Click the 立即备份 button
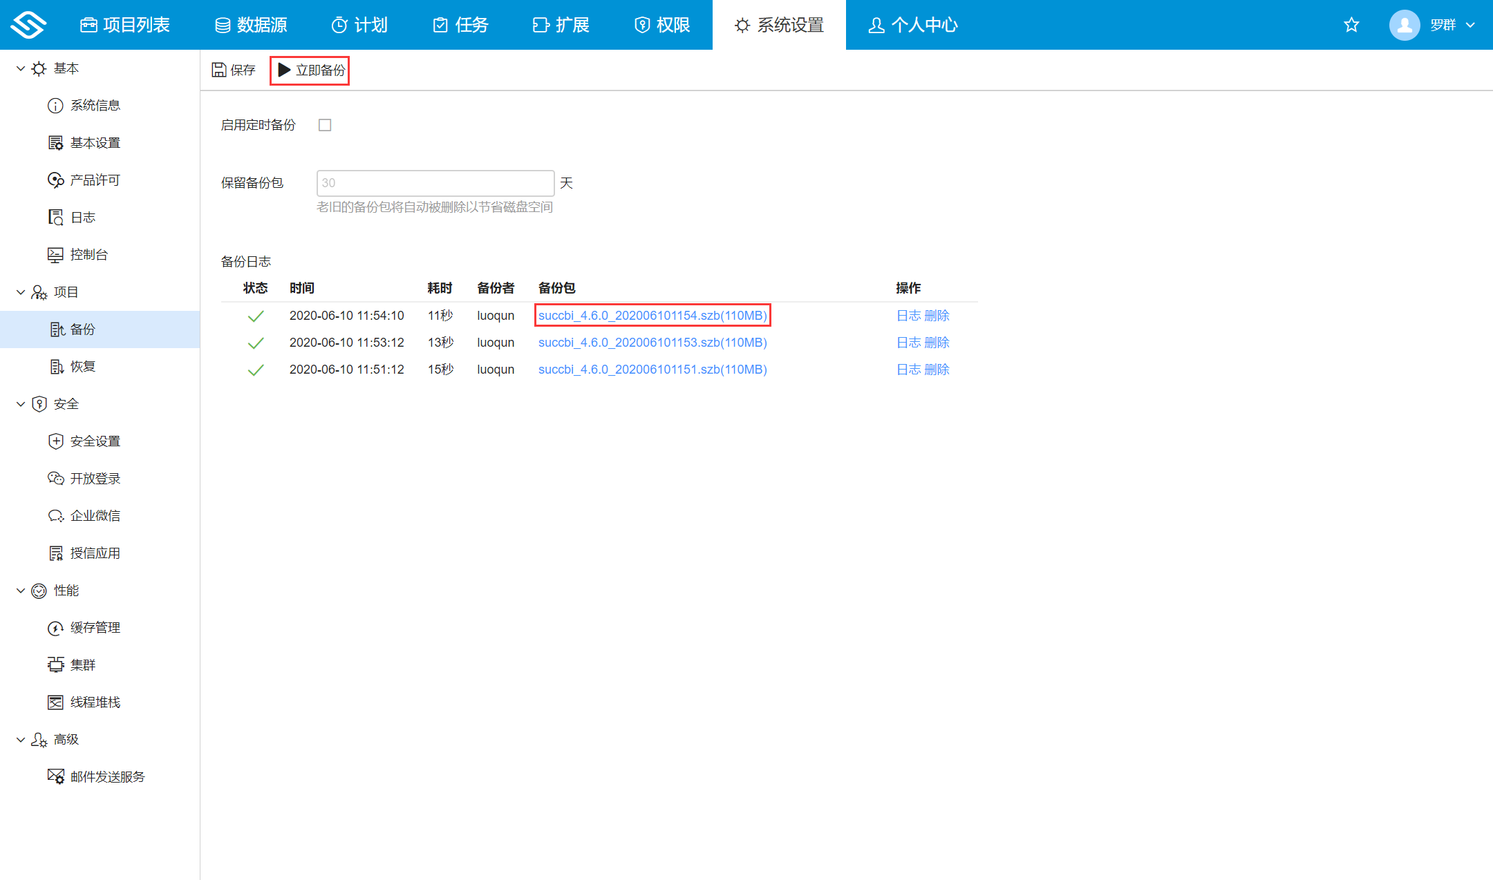 pos(310,70)
